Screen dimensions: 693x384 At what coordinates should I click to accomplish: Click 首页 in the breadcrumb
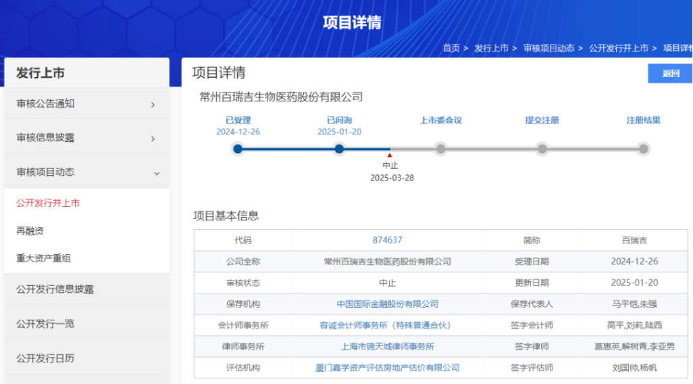coord(451,48)
